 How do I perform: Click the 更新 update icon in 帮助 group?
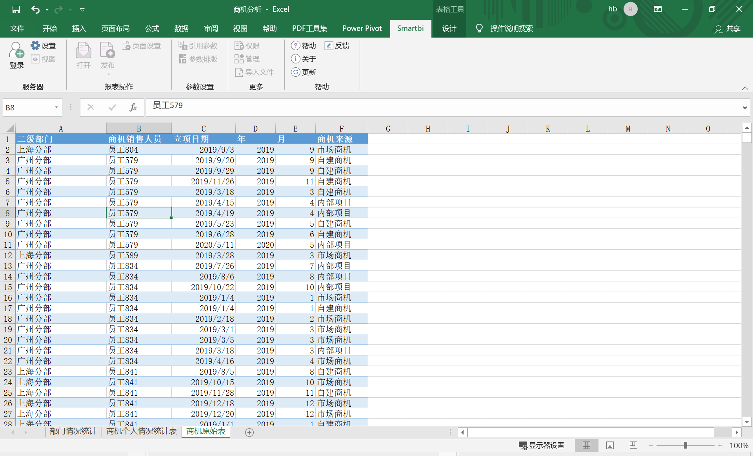[x=304, y=72]
